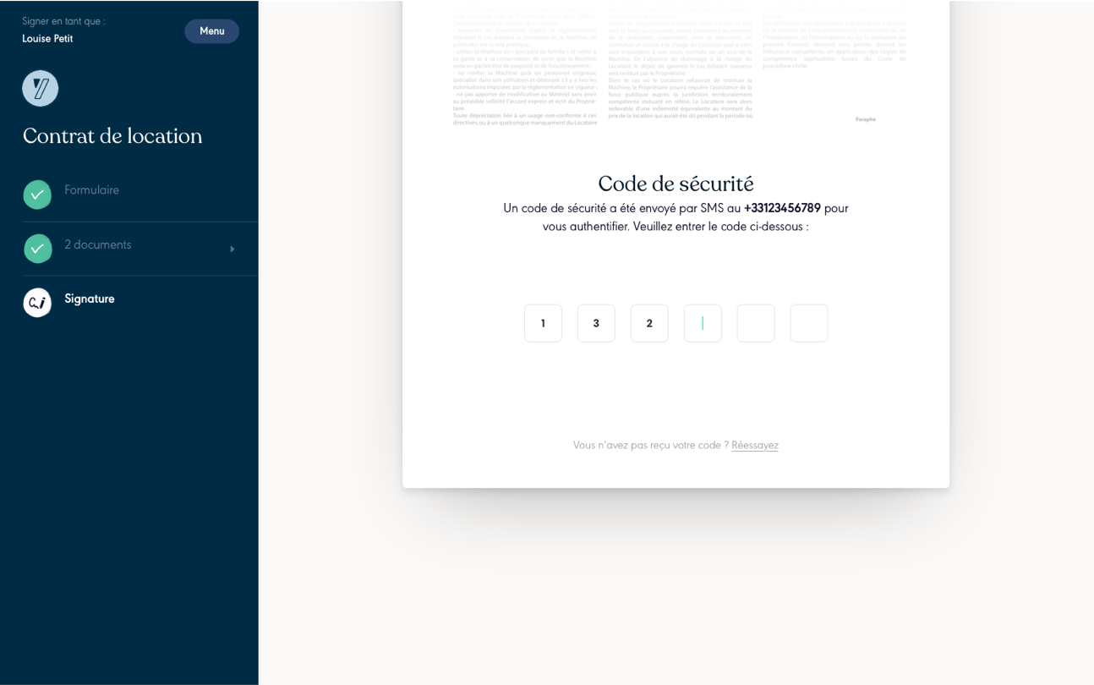Click the code box containing 2
The width and height of the screenshot is (1094, 685).
tap(649, 322)
